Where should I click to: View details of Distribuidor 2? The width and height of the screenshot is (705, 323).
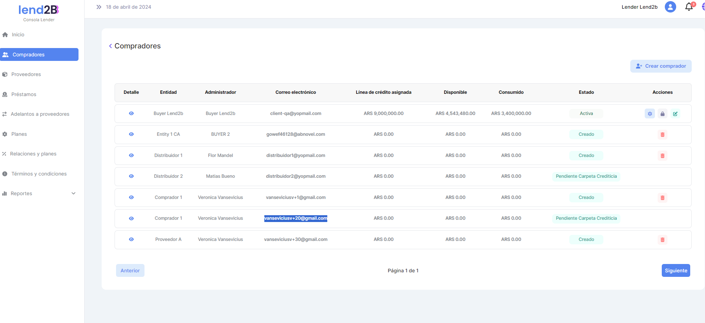pyautogui.click(x=131, y=176)
